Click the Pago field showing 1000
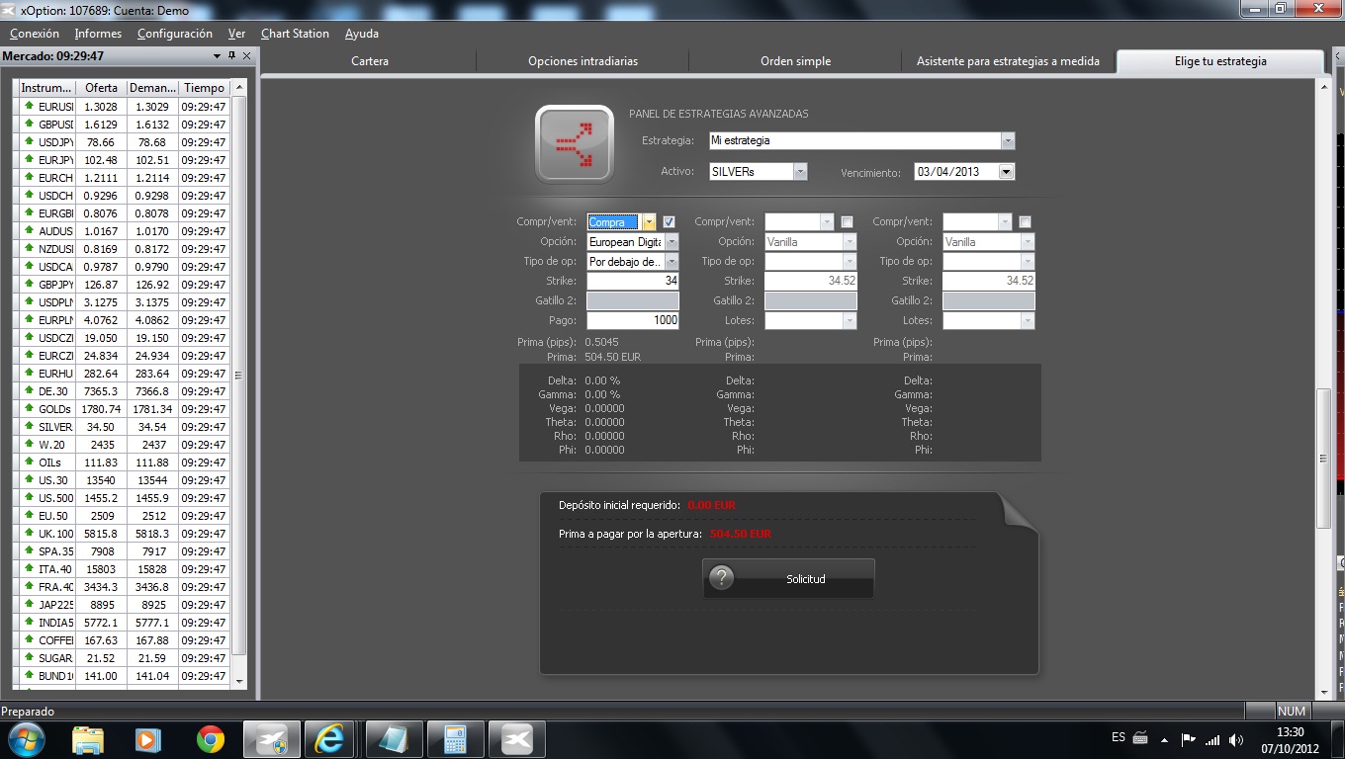 tap(633, 320)
